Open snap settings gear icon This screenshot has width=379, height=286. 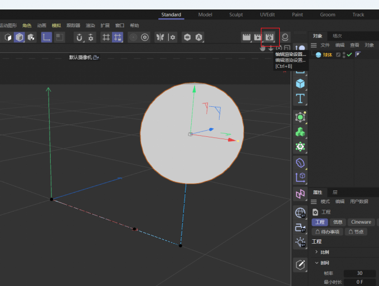pos(91,37)
